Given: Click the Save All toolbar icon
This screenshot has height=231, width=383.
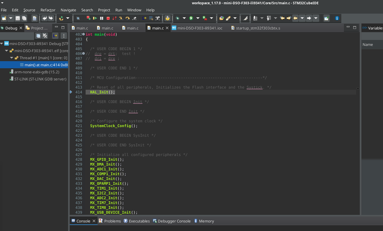Looking at the screenshot, I should [x=24, y=18].
